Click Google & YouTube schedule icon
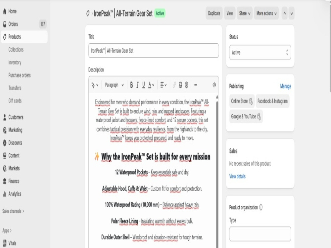The image size is (331, 248). click(259, 117)
